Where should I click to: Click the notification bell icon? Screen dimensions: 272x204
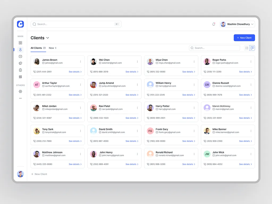(214, 24)
